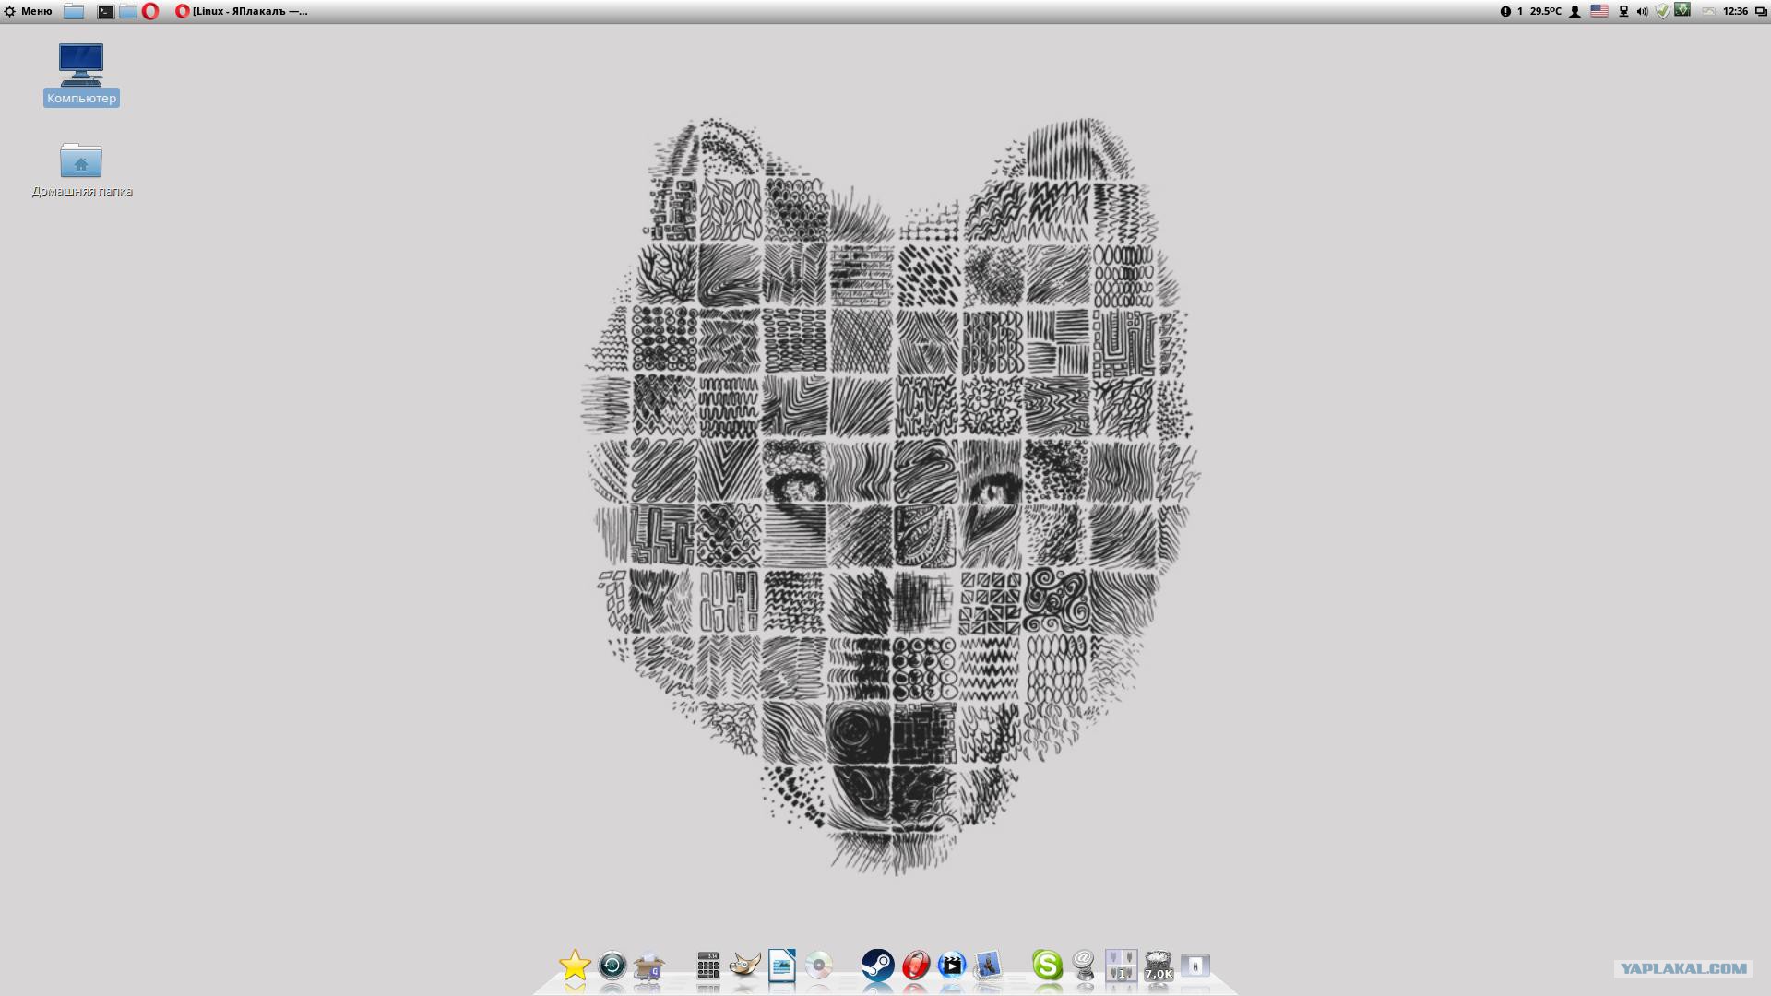Launch GIMP from the dock

pyautogui.click(x=744, y=966)
